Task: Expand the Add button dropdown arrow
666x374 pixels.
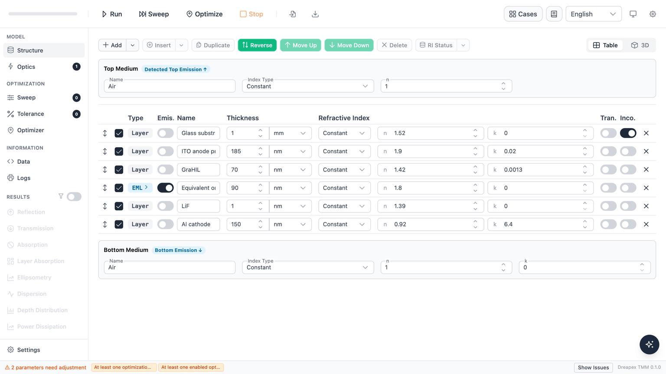Action: [x=133, y=45]
